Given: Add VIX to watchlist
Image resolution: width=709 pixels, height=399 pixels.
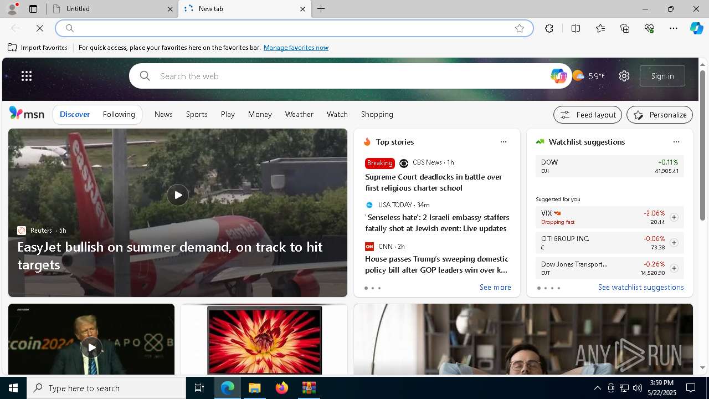Looking at the screenshot, I should [x=674, y=217].
